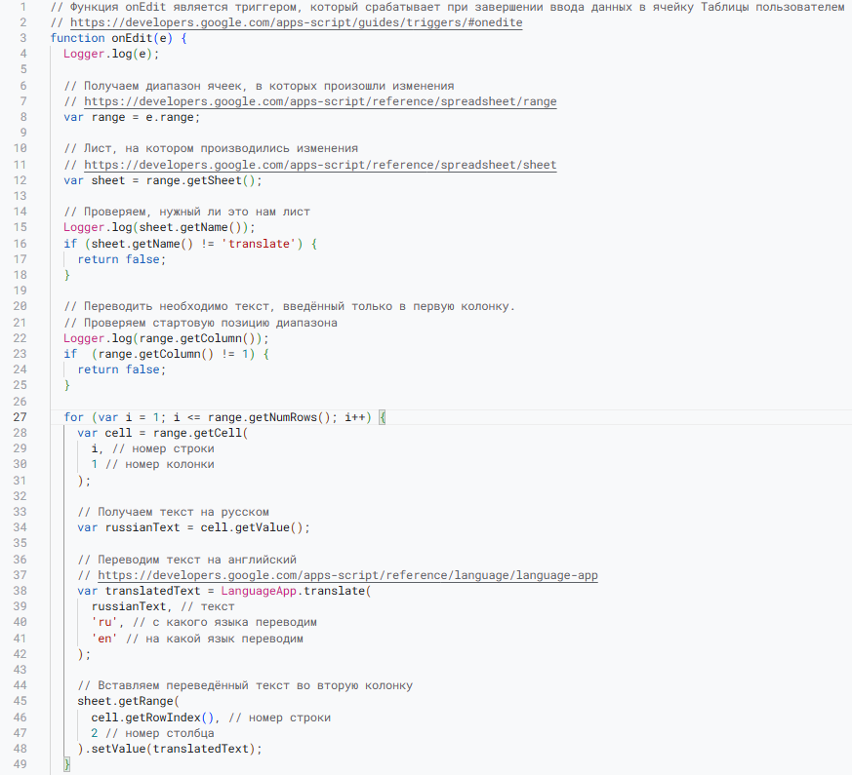
Task: Click the 'range.getColumn() != 1' condition
Action: tap(173, 355)
